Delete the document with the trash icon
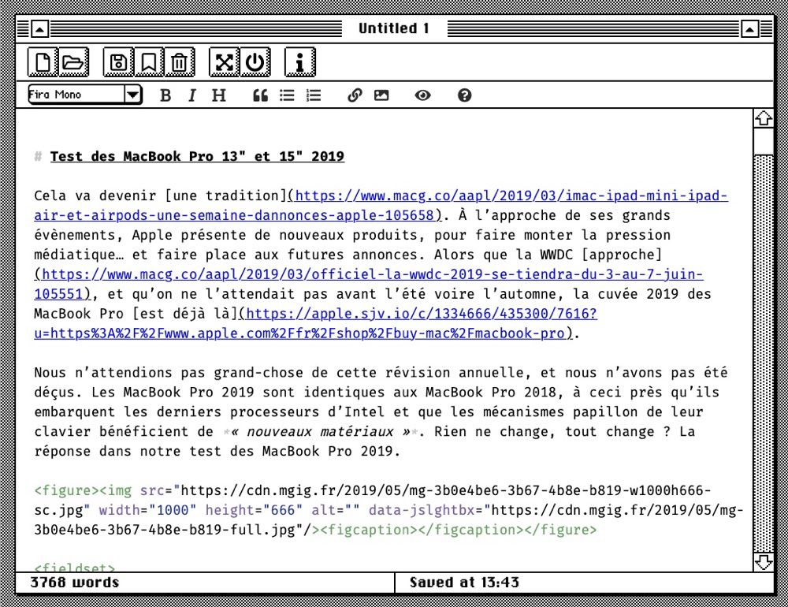788x607 pixels. tap(180, 62)
